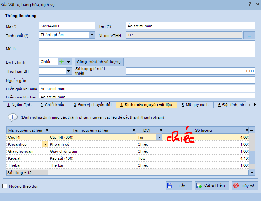Click pin icon in Tên nguyên vật liệu header
This screenshot has height=201, width=261.
click(x=134, y=130)
